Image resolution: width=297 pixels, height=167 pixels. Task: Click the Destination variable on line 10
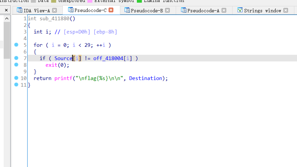click(x=146, y=78)
